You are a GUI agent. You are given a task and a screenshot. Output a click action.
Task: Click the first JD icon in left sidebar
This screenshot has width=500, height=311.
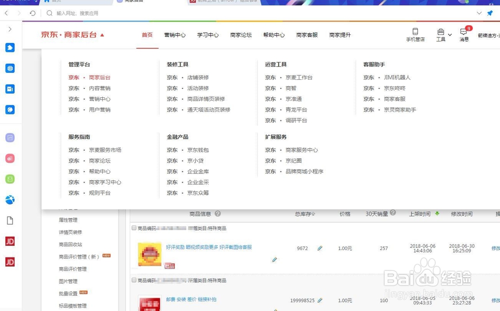click(9, 241)
